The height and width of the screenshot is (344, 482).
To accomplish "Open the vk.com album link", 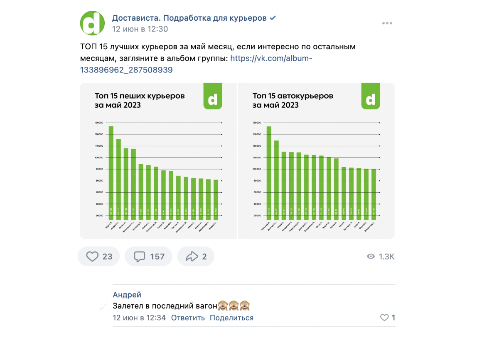I will click(x=196, y=64).
